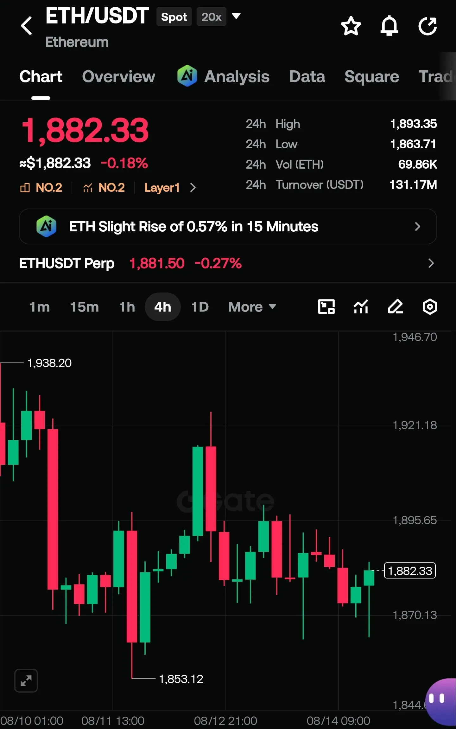Tap the 1,946.70 price axis label

coord(415,337)
